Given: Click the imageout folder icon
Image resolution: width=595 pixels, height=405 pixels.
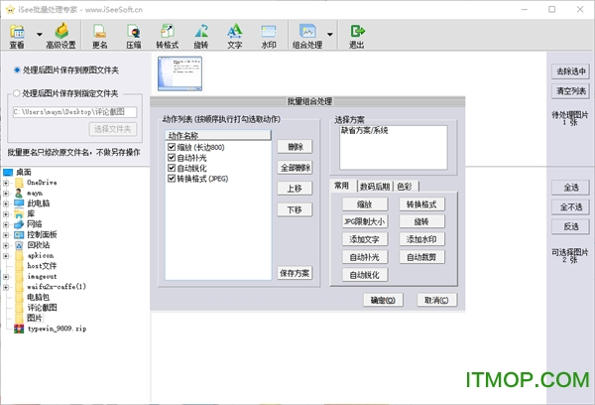Looking at the screenshot, I should click(19, 276).
